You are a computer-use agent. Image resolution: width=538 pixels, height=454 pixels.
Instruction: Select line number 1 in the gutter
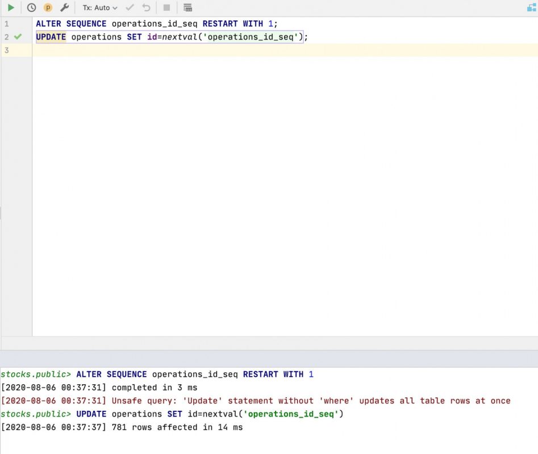tap(6, 24)
